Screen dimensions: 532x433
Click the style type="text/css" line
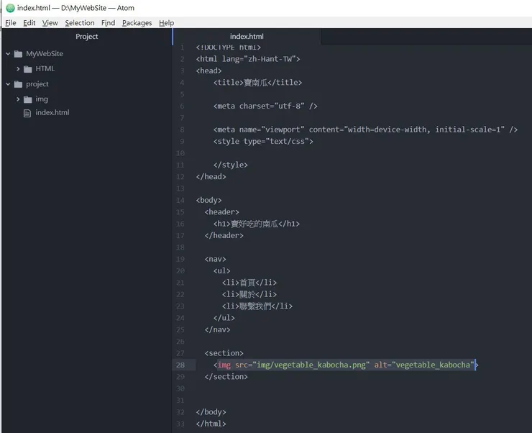coord(263,141)
